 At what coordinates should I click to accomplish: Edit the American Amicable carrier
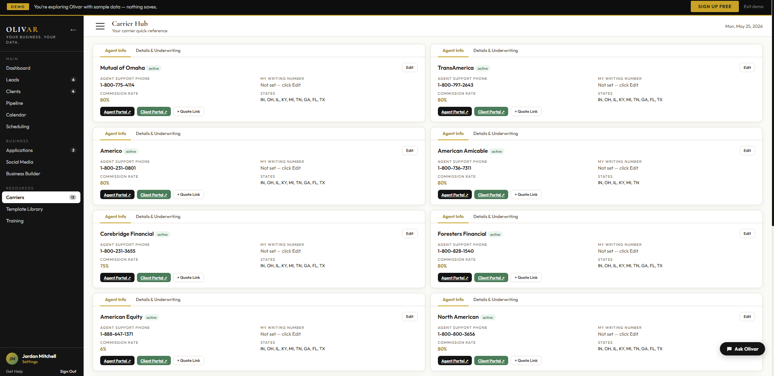tap(747, 151)
